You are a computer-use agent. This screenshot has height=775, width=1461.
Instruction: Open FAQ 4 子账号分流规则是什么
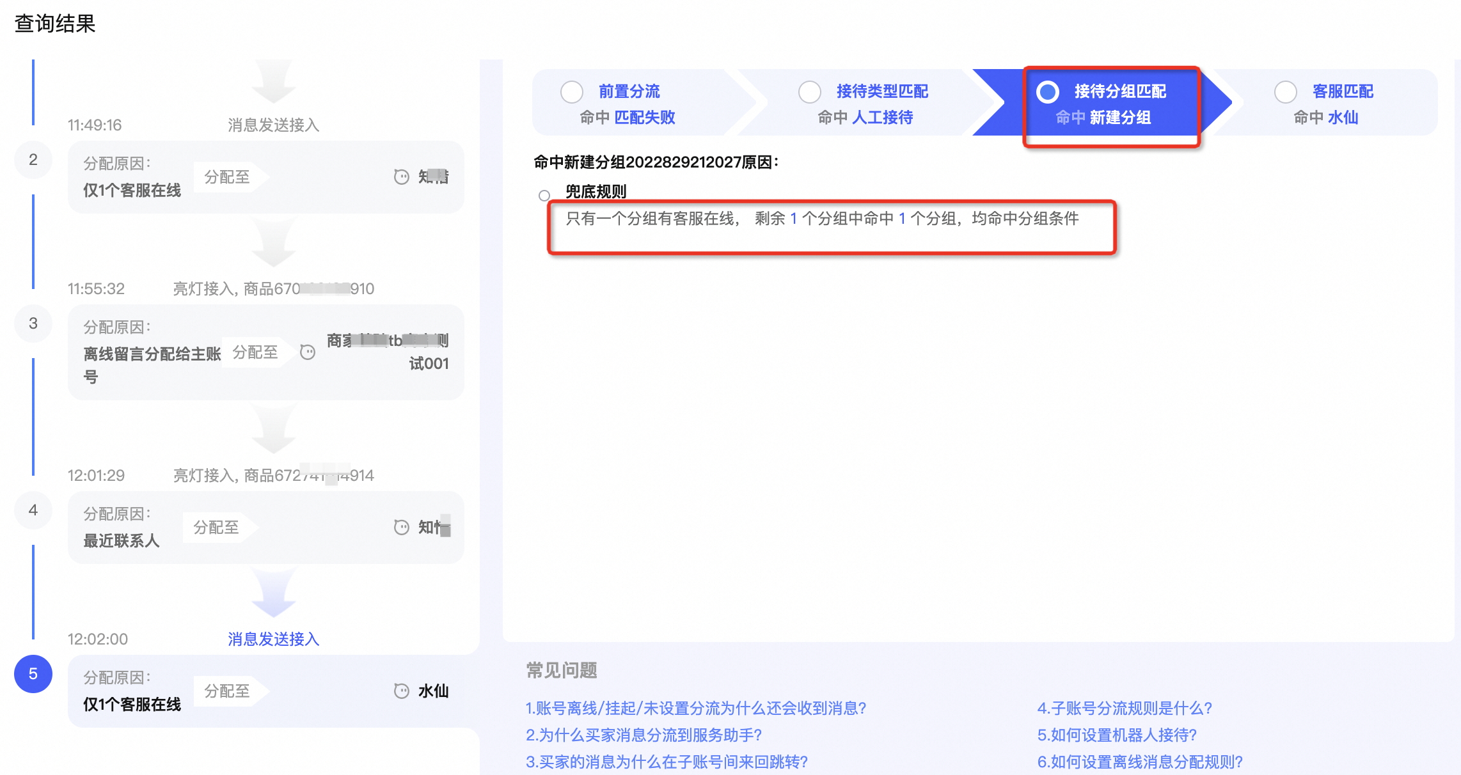(x=1125, y=708)
